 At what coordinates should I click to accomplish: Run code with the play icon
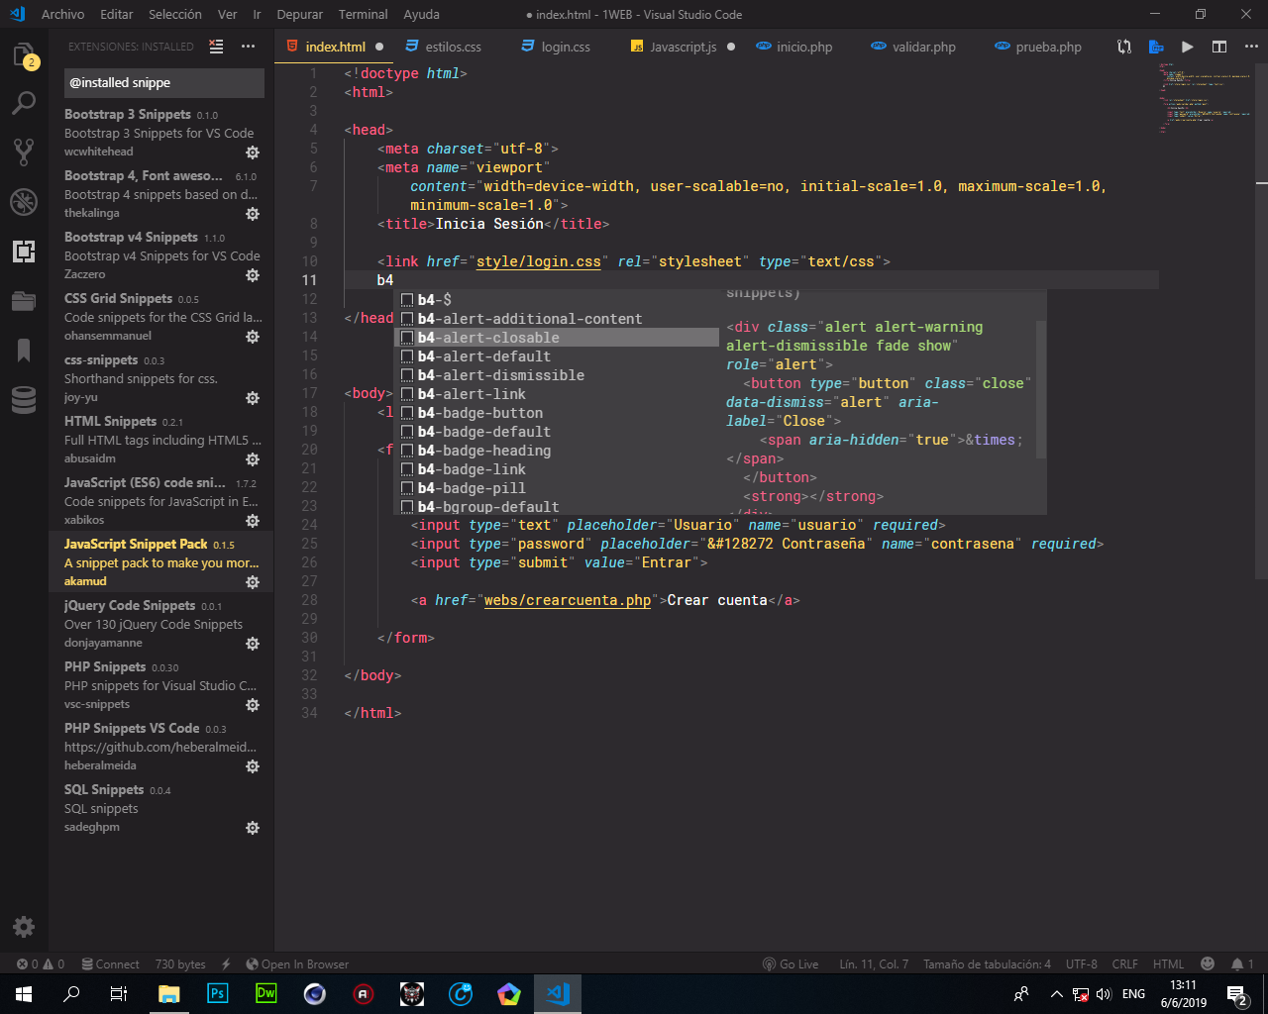[x=1188, y=47]
